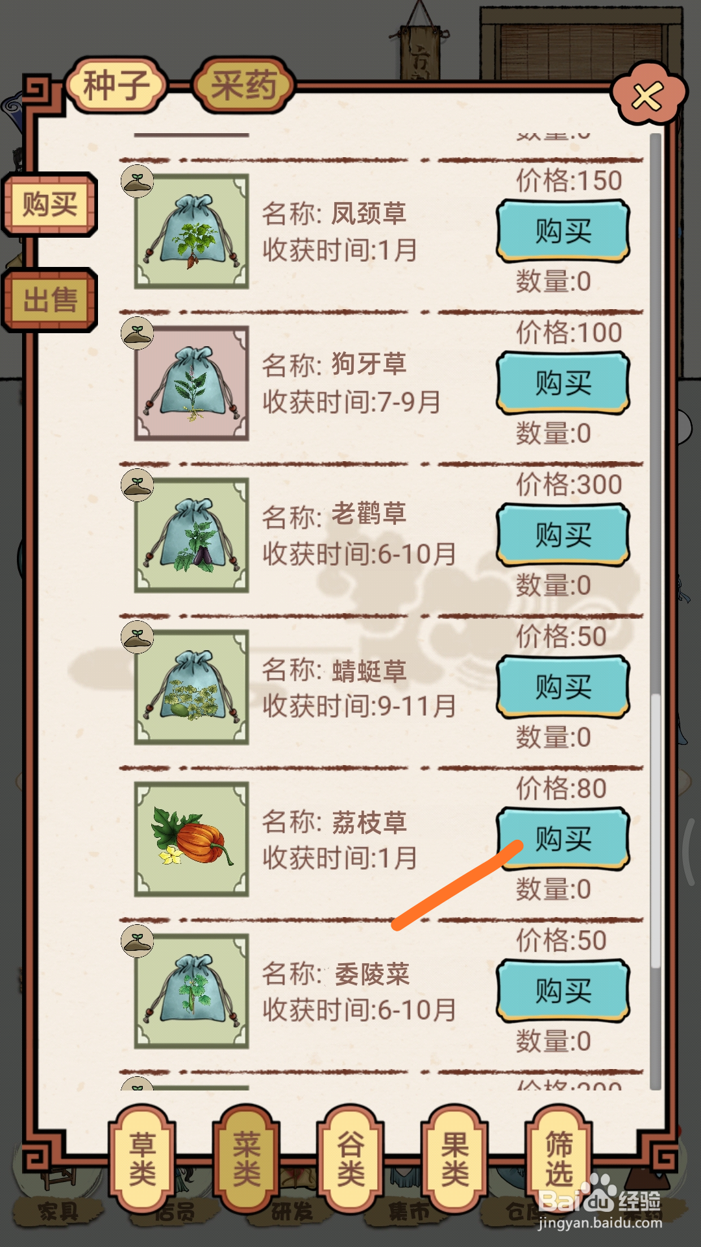Switch to the 采药 tab

coord(244,85)
